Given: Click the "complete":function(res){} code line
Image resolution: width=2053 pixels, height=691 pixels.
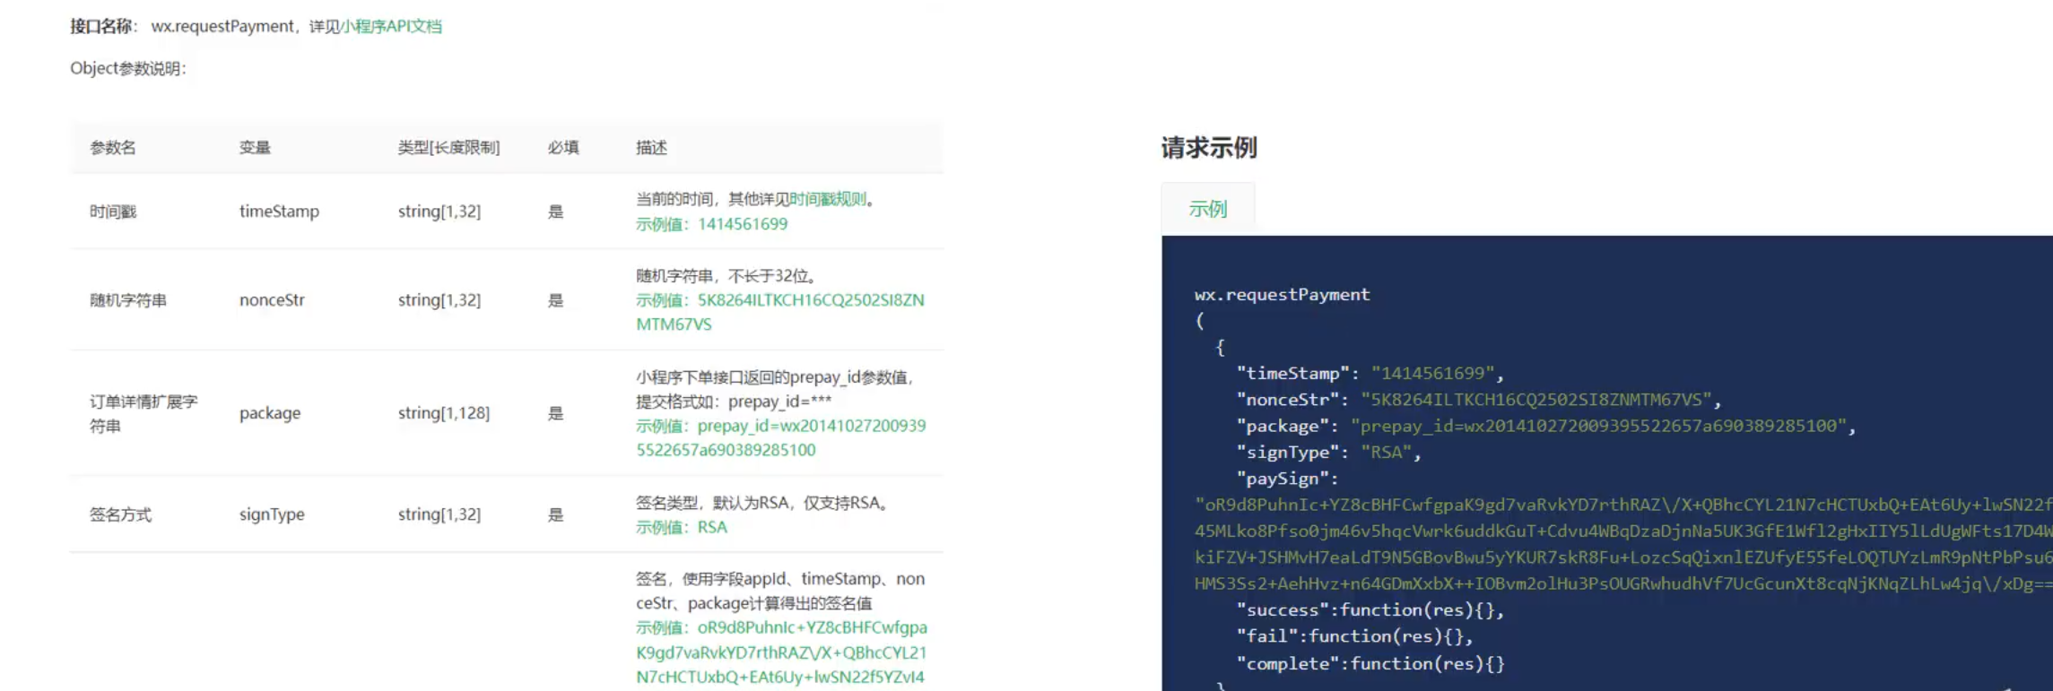Looking at the screenshot, I should tap(1370, 663).
